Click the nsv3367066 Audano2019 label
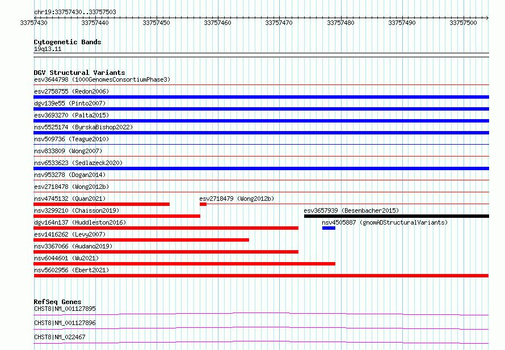 point(73,246)
